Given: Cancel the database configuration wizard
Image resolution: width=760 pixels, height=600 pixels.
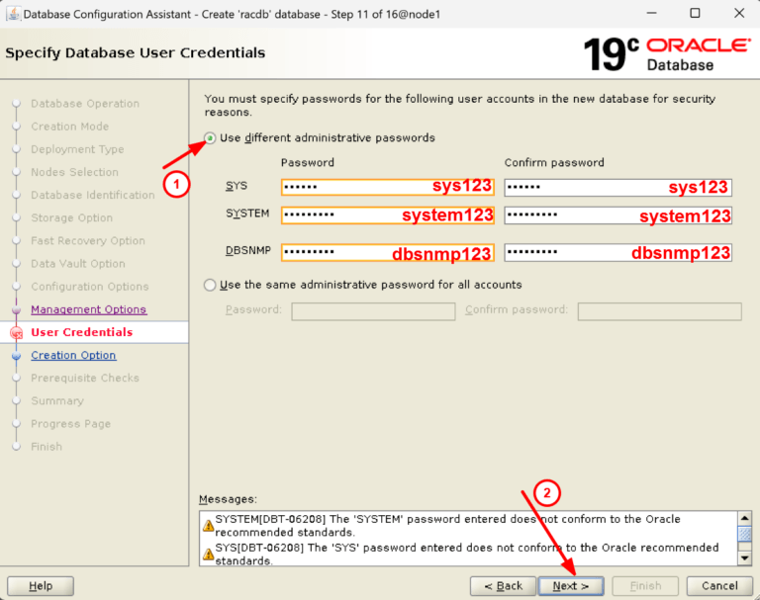Looking at the screenshot, I should (719, 585).
